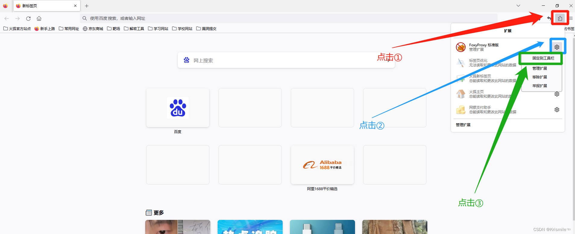
Task: Click the 网上搜索 Baidu search box
Action: tap(286, 60)
